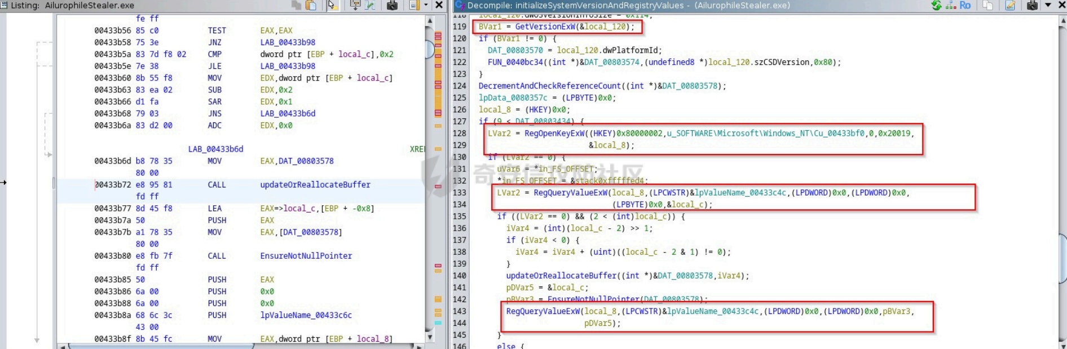Open the edit listing fields icon
Screen dimensions: 1067x349
(x=355, y=5)
